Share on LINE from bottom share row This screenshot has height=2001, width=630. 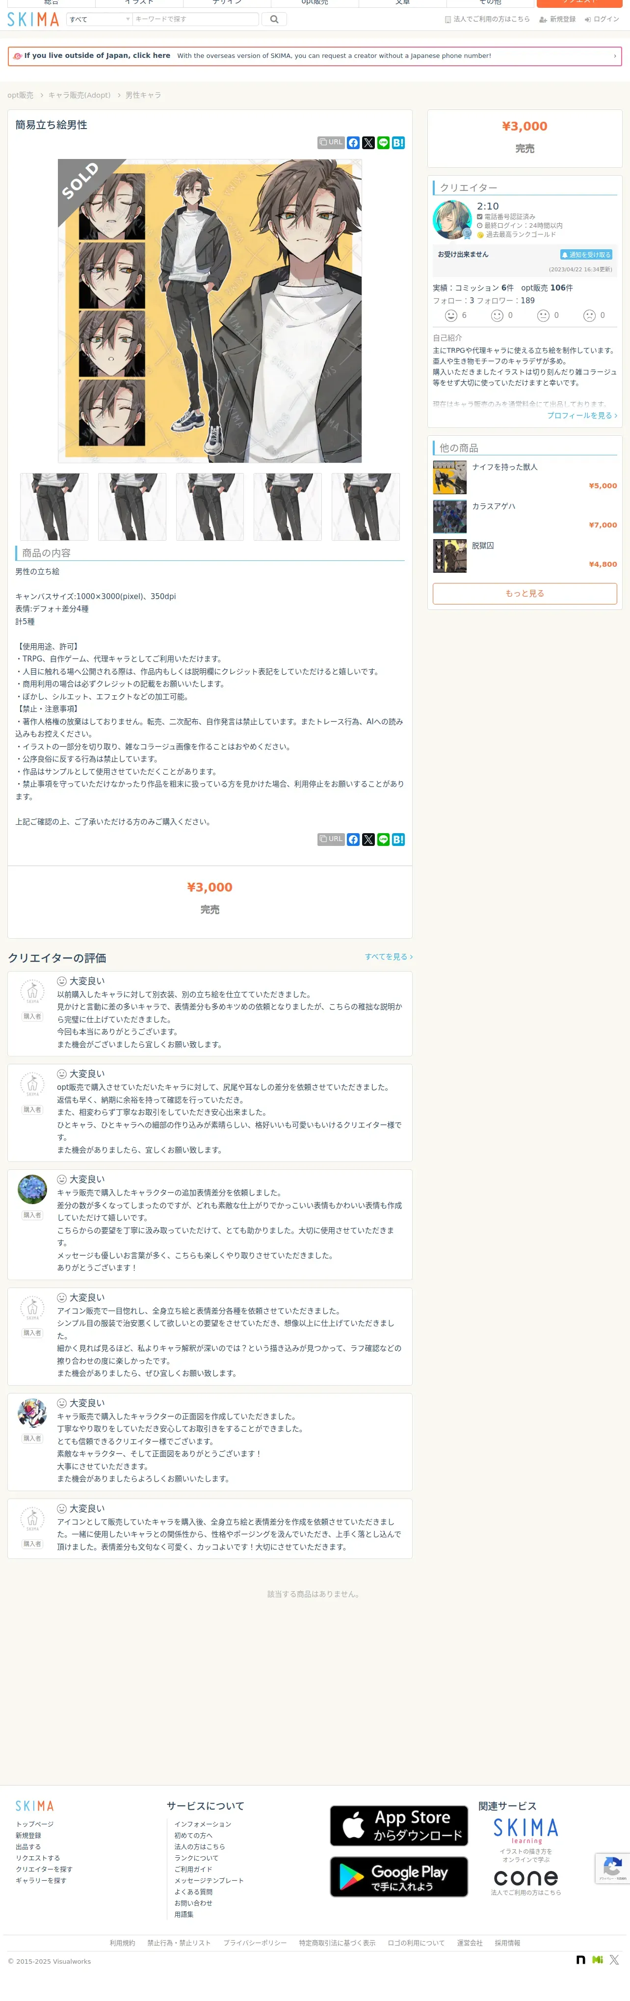(383, 840)
